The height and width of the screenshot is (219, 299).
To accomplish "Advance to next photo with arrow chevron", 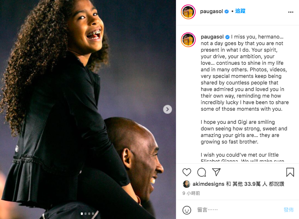I will pyautogui.click(x=167, y=109).
